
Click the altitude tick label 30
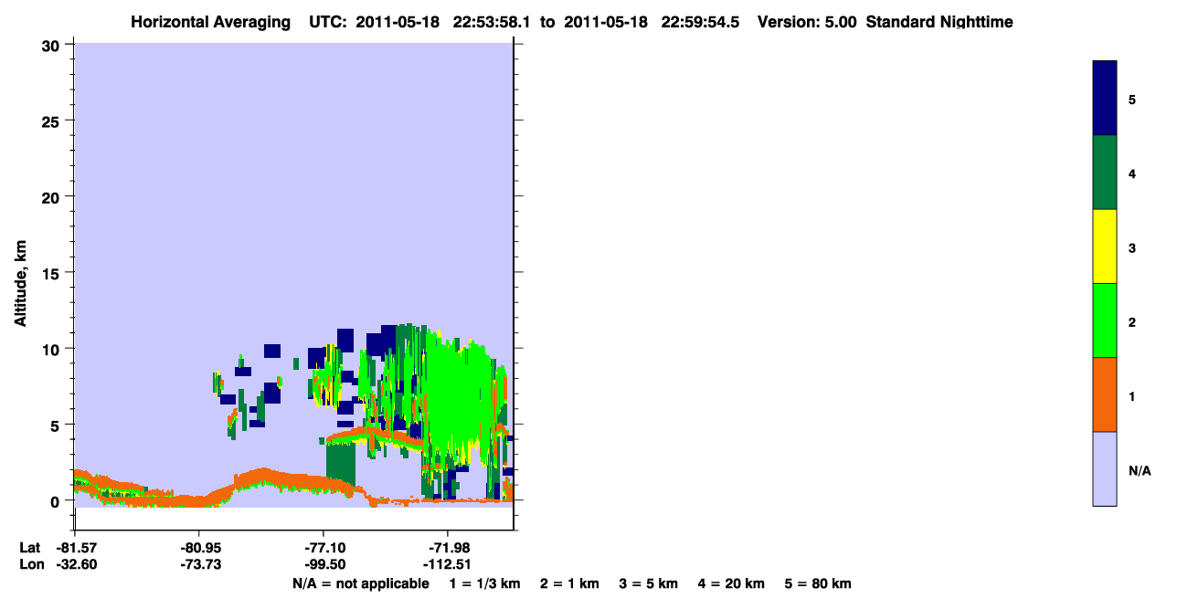click(53, 45)
